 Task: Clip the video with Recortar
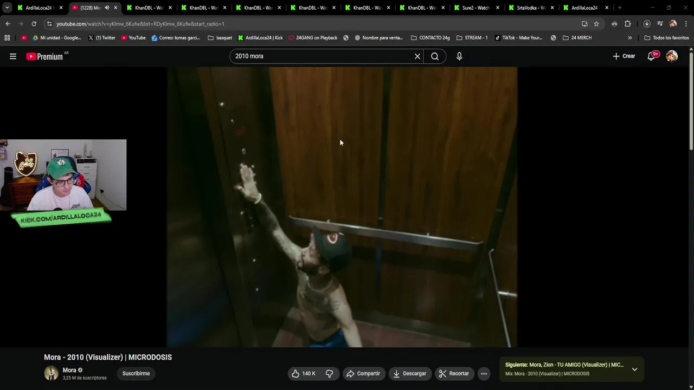click(x=454, y=374)
